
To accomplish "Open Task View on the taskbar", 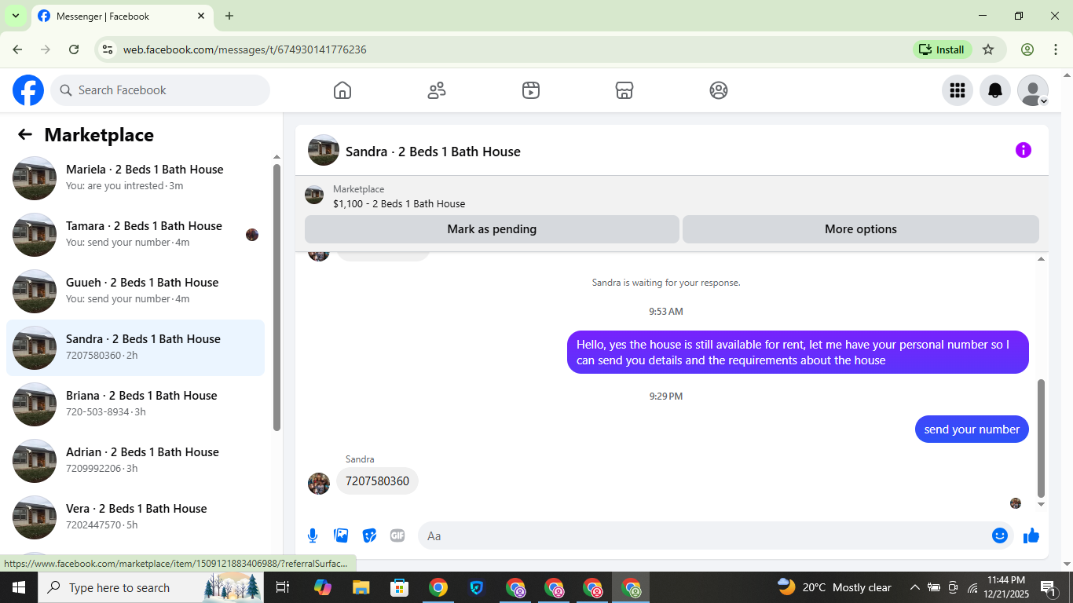I will pos(283,587).
